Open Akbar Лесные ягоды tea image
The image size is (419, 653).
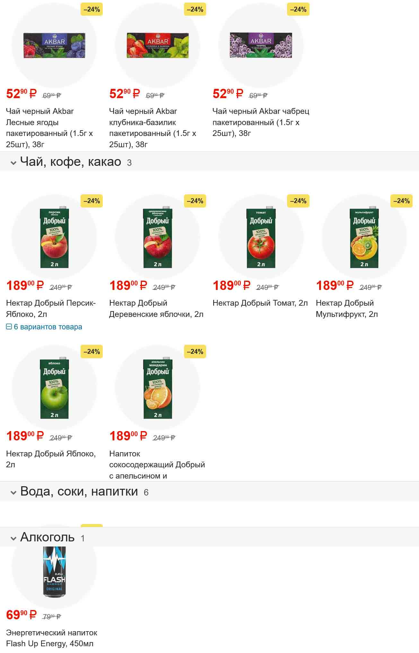(x=54, y=46)
